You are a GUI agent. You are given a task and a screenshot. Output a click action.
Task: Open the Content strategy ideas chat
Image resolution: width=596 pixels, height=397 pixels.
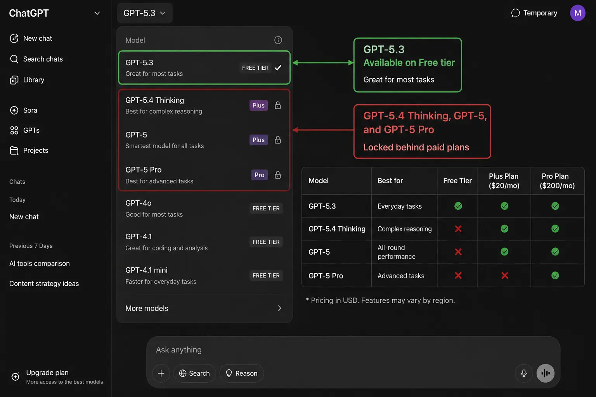tap(44, 284)
